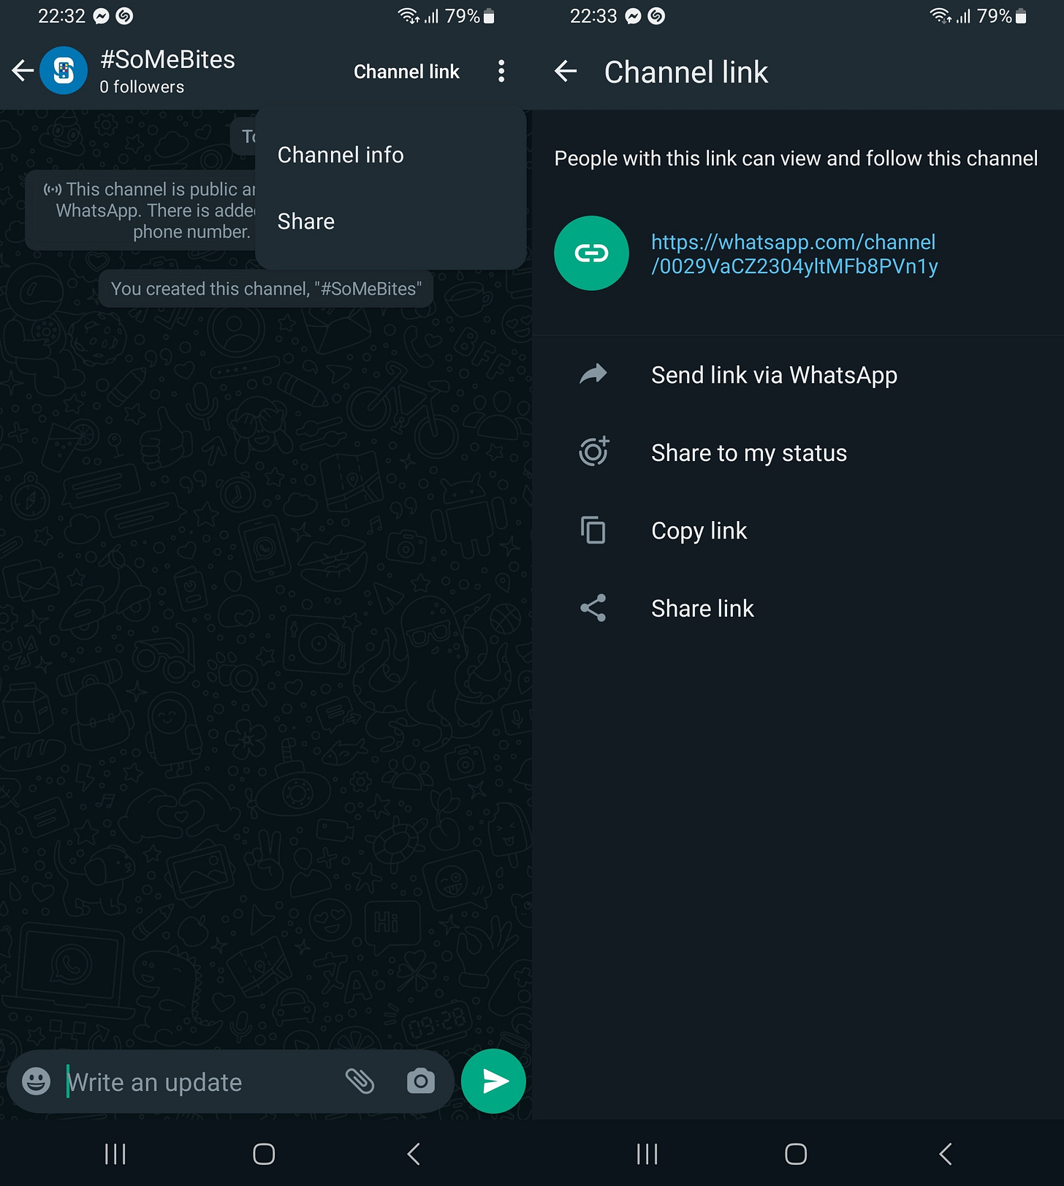1064x1186 pixels.
Task: Tap the system back button on the right screen
Action: point(946,1154)
